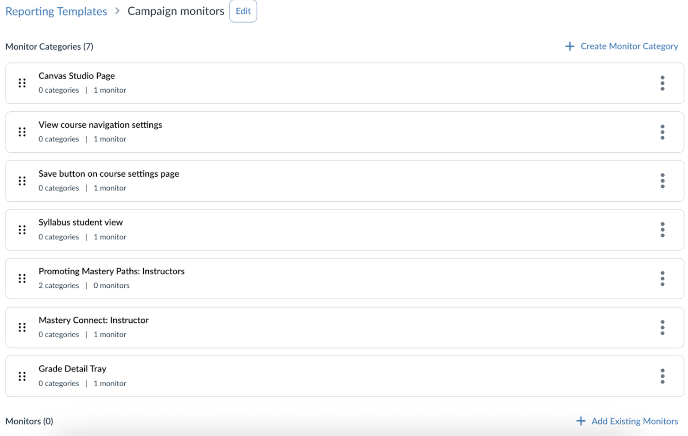The image size is (688, 436).
Task: Open options menu for Canvas Studio Page
Action: click(x=662, y=83)
